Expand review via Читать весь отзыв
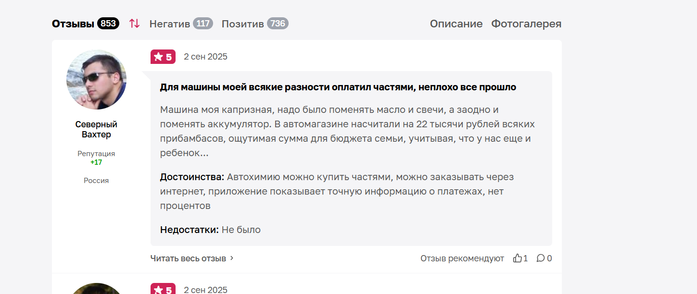697x294 pixels. [x=192, y=258]
